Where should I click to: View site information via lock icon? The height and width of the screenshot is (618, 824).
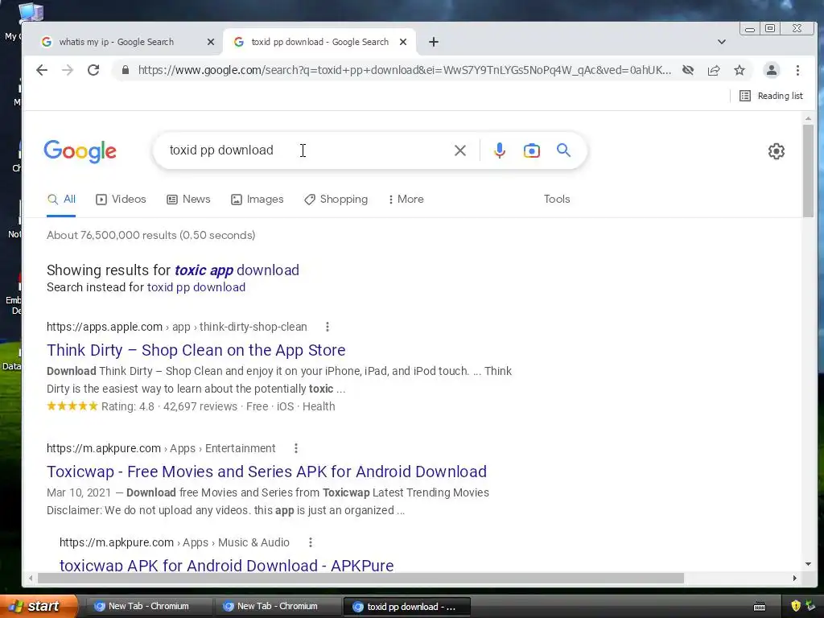point(125,70)
